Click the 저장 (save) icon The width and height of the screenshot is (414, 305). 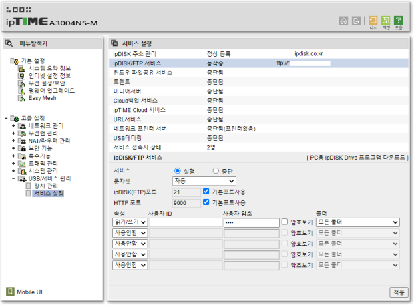click(386, 23)
